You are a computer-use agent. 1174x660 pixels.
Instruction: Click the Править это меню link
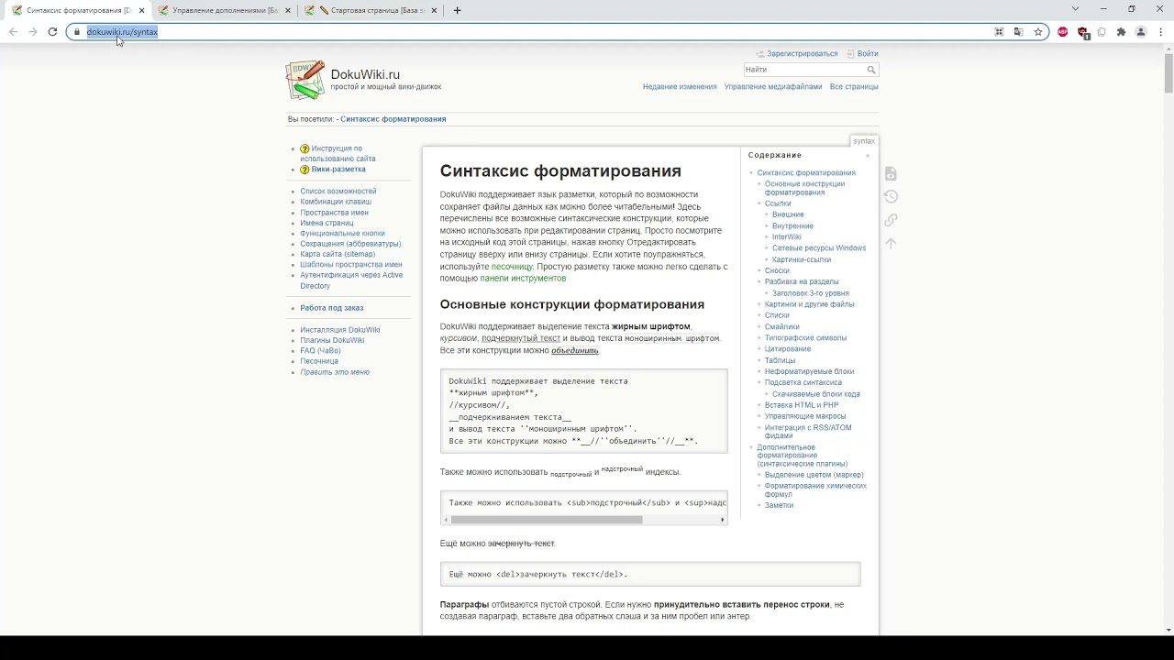(335, 372)
